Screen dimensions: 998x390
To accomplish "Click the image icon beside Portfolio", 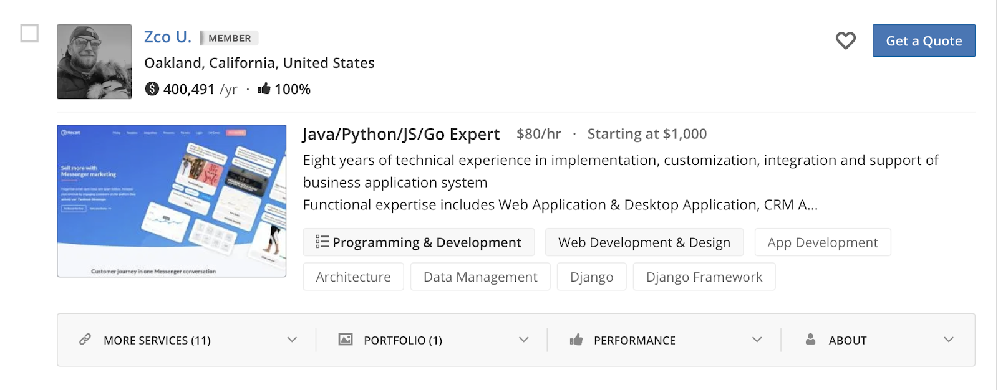I will (346, 340).
